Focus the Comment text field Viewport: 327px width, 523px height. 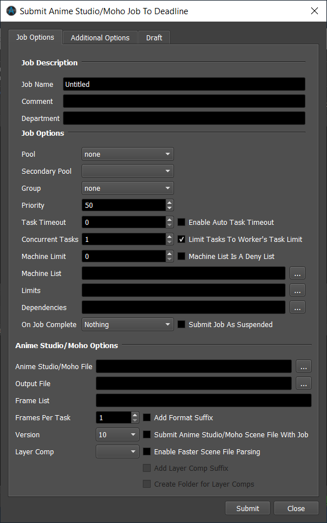click(x=184, y=101)
